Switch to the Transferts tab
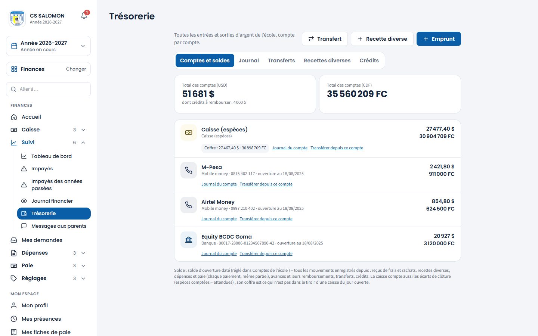The width and height of the screenshot is (538, 336). [281, 60]
